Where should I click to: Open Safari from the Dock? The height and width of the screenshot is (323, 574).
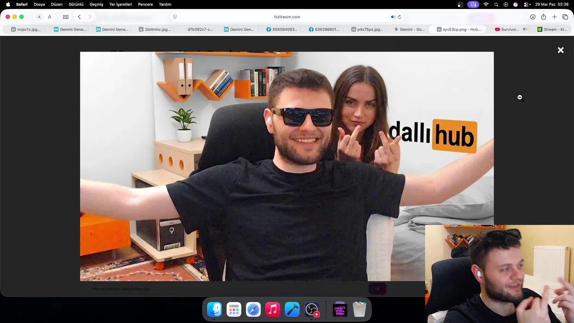(253, 309)
